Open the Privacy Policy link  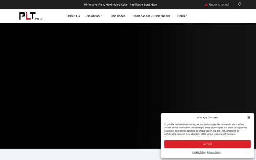tap(214, 152)
